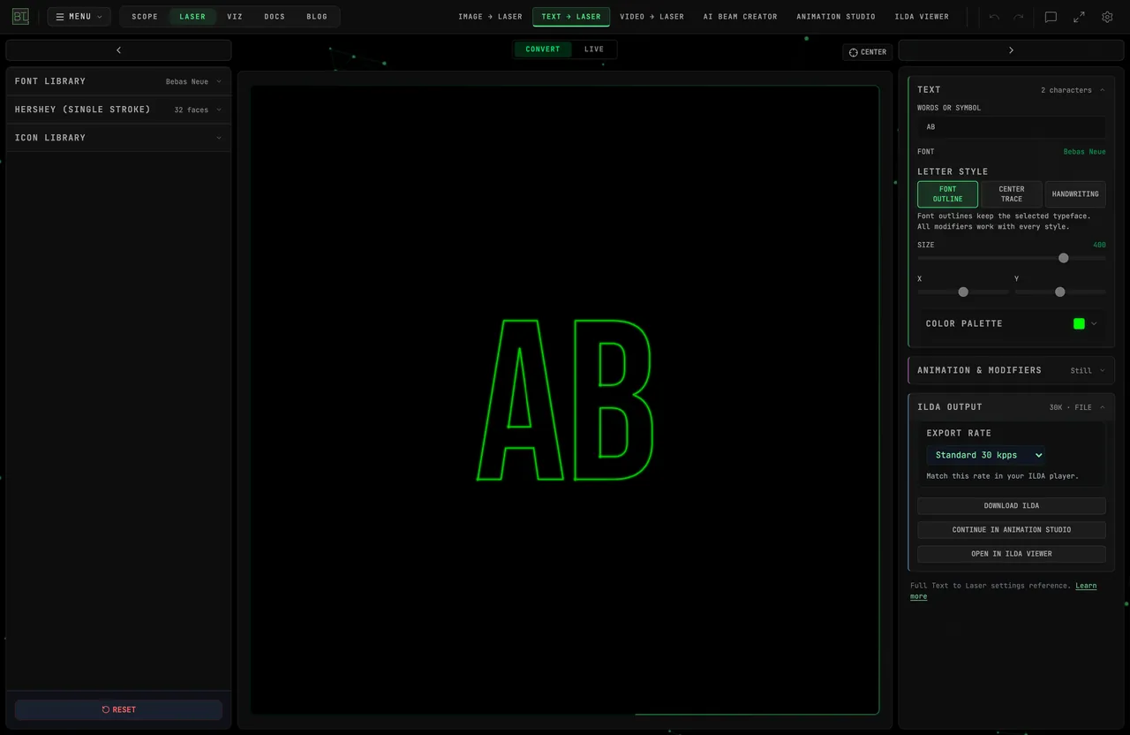Viewport: 1130px width, 735px height.
Task: Collapse the right panel with the right chevron
Action: click(x=1011, y=50)
